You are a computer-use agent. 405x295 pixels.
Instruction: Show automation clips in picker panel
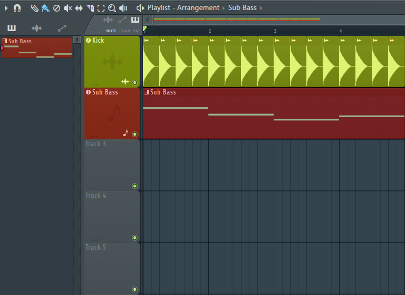pos(62,28)
